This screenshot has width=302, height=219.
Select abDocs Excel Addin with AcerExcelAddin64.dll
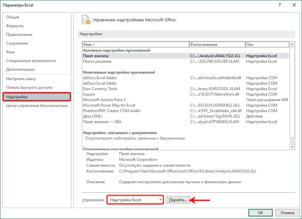186,78
